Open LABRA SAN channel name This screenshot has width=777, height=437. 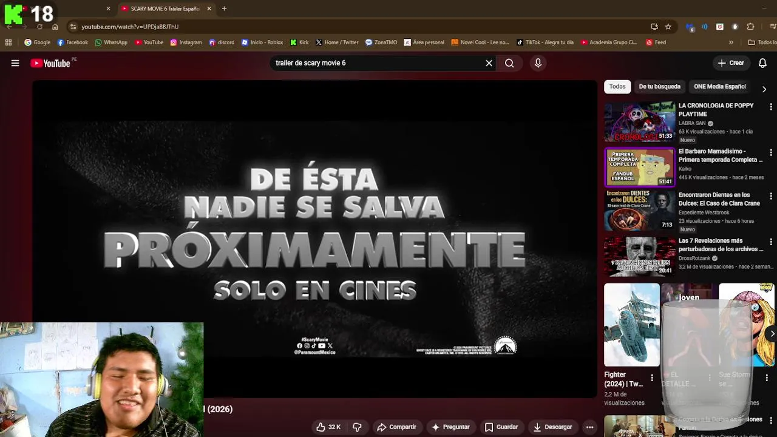tap(692, 123)
